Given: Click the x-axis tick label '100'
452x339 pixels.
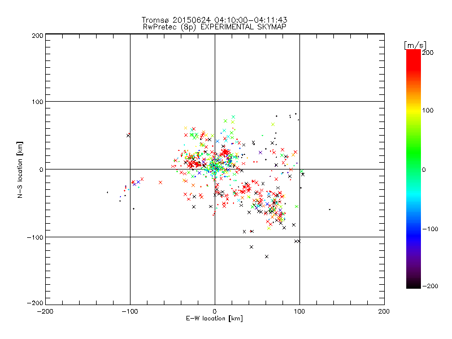Looking at the screenshot, I should coord(299,311).
